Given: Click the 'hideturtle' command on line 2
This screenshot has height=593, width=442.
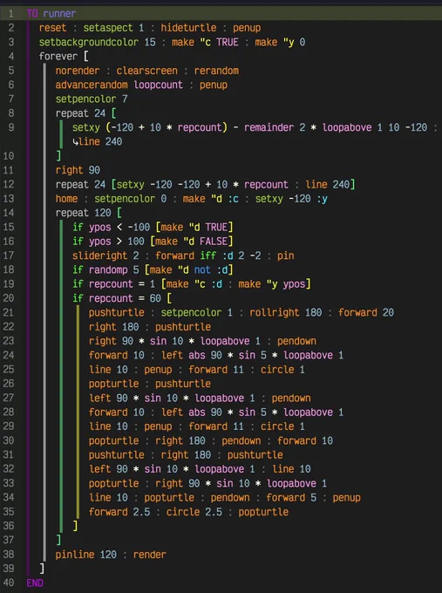Looking at the screenshot, I should click(188, 28).
